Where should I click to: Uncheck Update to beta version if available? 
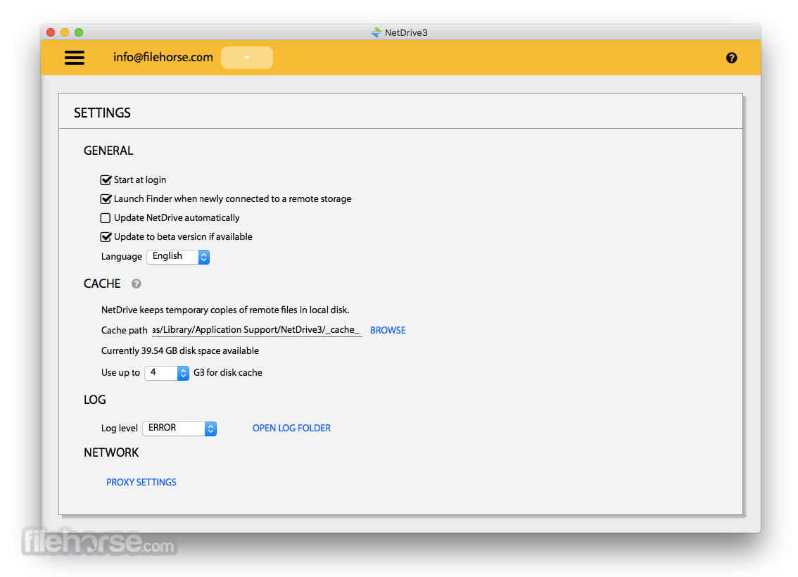coord(106,237)
